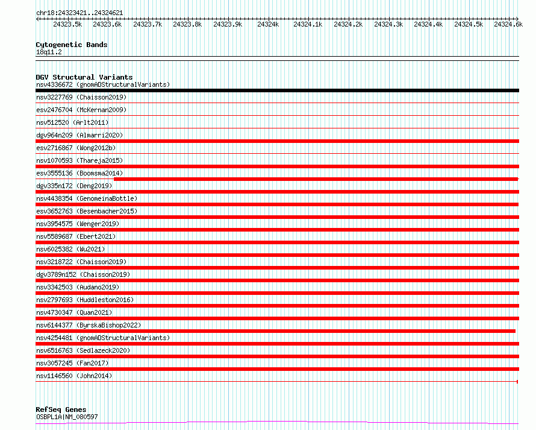This screenshot has height=430, width=536.
Task: Click the red bar under nsv6144377
Action: click(x=275, y=331)
